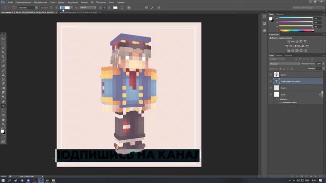Open the blend mode dropdown Обычные
This screenshot has width=326, height=183.
(284, 64)
